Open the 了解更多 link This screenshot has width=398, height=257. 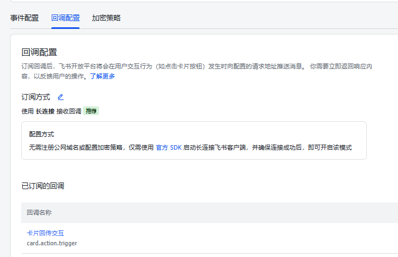coord(102,76)
